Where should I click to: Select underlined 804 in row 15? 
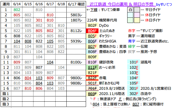click(x=39, y=83)
